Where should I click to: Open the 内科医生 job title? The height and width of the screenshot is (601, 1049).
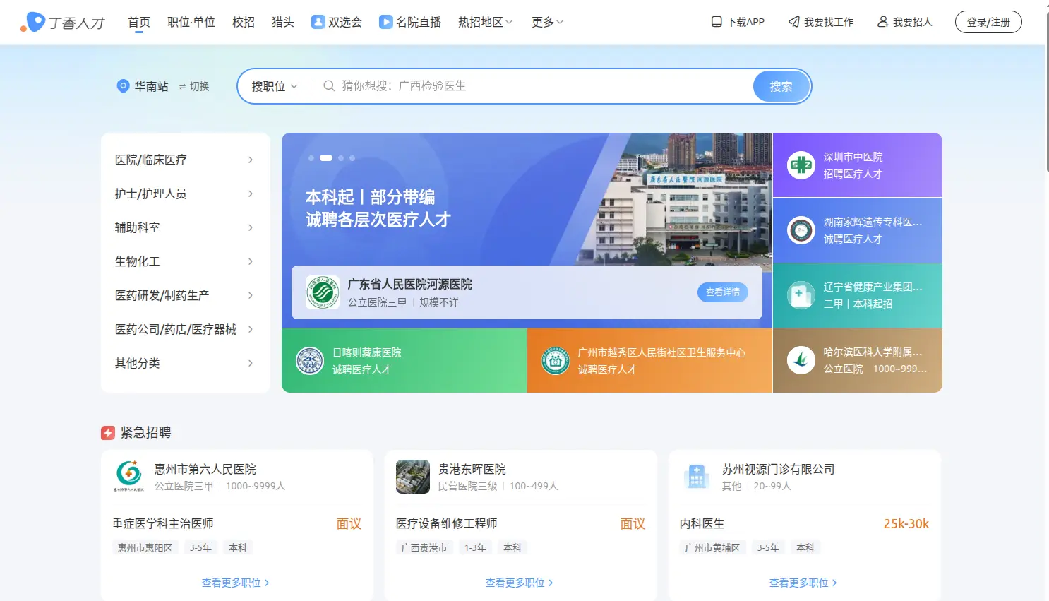tap(702, 523)
